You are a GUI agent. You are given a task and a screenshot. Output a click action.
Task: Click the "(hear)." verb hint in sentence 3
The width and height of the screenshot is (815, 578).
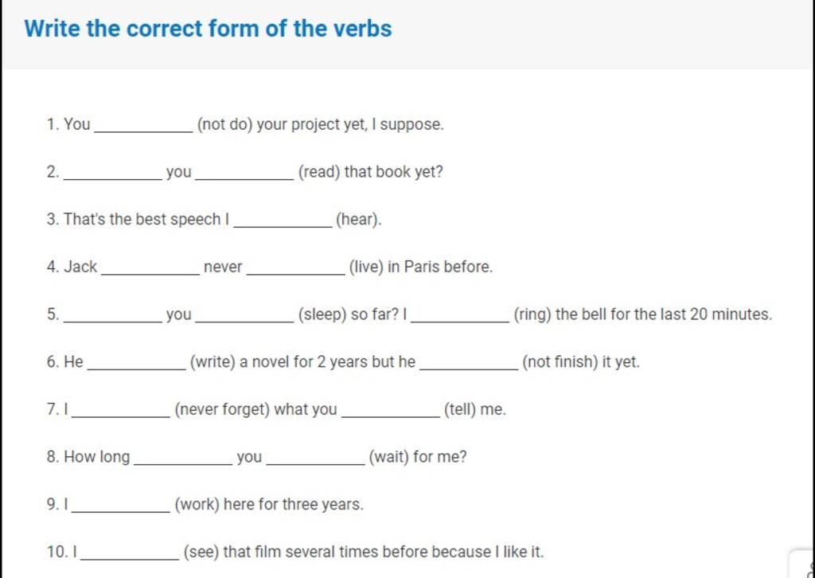(x=359, y=220)
